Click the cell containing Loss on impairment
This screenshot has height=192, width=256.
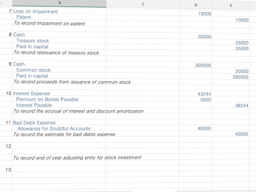[35, 12]
